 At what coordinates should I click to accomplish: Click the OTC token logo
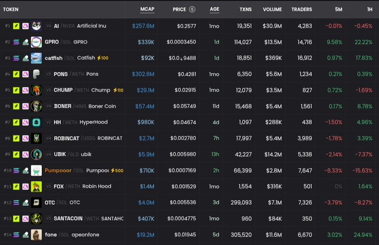36,203
